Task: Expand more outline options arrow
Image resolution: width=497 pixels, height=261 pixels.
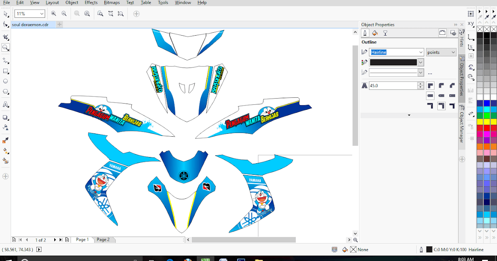Action: tap(409, 115)
